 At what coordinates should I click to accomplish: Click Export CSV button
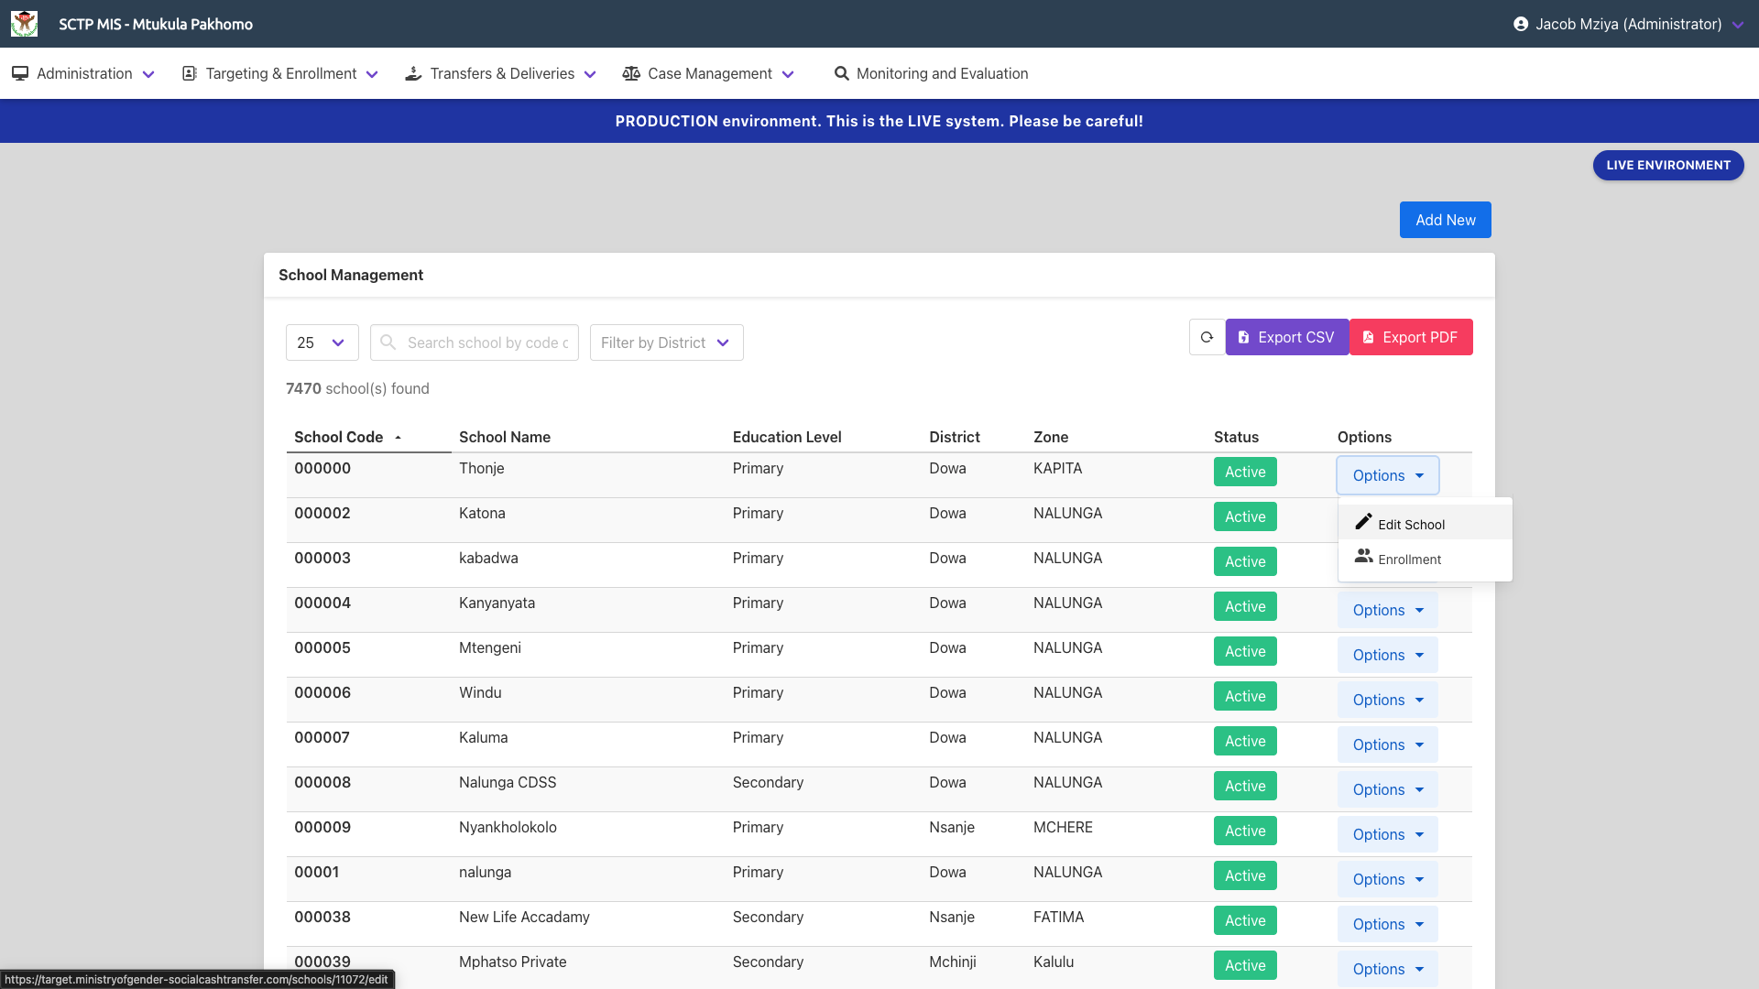point(1286,337)
